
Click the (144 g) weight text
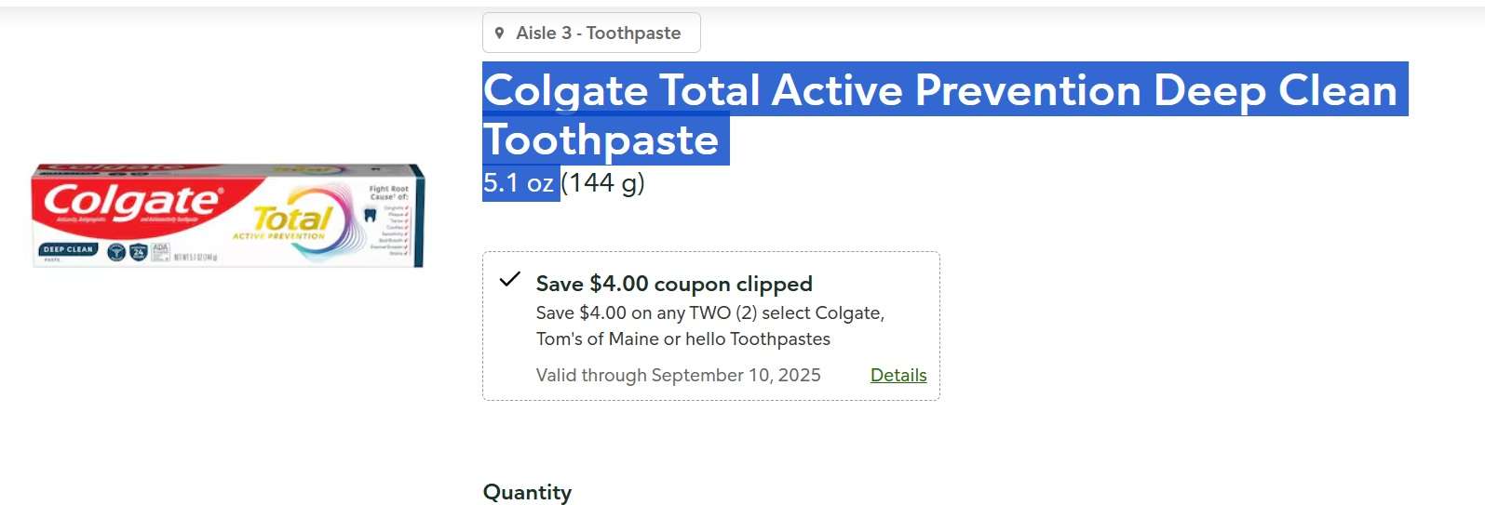[603, 182]
